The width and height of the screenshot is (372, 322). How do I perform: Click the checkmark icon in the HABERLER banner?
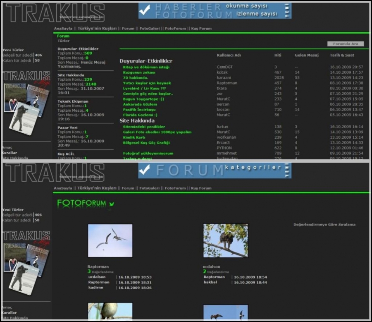pyautogui.click(x=145, y=11)
